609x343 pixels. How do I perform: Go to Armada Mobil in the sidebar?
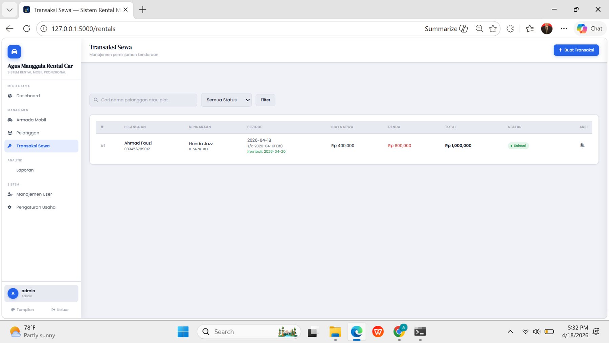[x=31, y=120]
